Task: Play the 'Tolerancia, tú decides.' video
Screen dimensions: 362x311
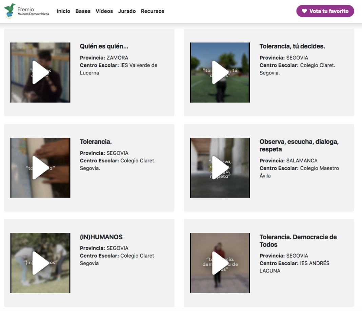Action: (x=220, y=72)
